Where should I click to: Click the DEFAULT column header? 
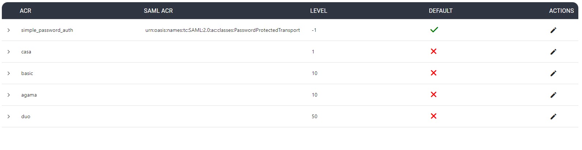441,11
